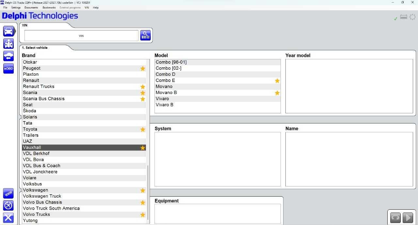Select Plaxton brand

pos(84,74)
